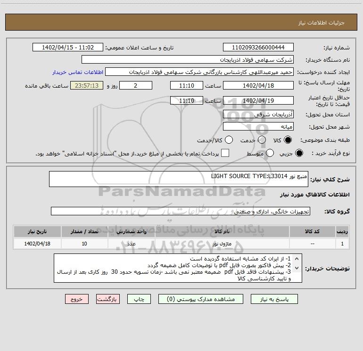
Task: Click the need date cell 1402/04/18
Action: pyautogui.click(x=37, y=244)
